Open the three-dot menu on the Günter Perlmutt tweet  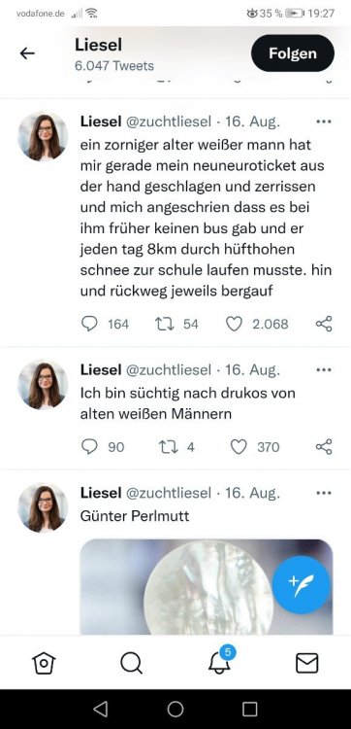[x=324, y=493]
